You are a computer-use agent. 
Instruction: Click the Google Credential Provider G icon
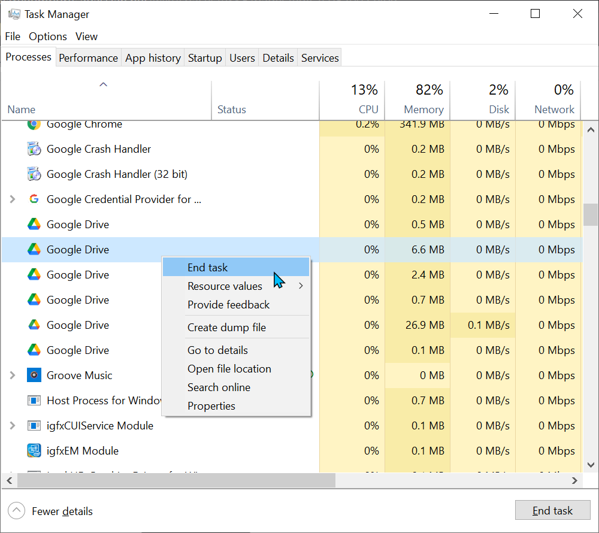(x=34, y=199)
